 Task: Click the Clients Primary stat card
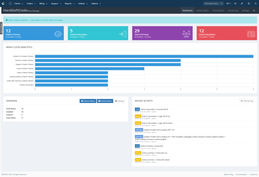[x=162, y=33]
